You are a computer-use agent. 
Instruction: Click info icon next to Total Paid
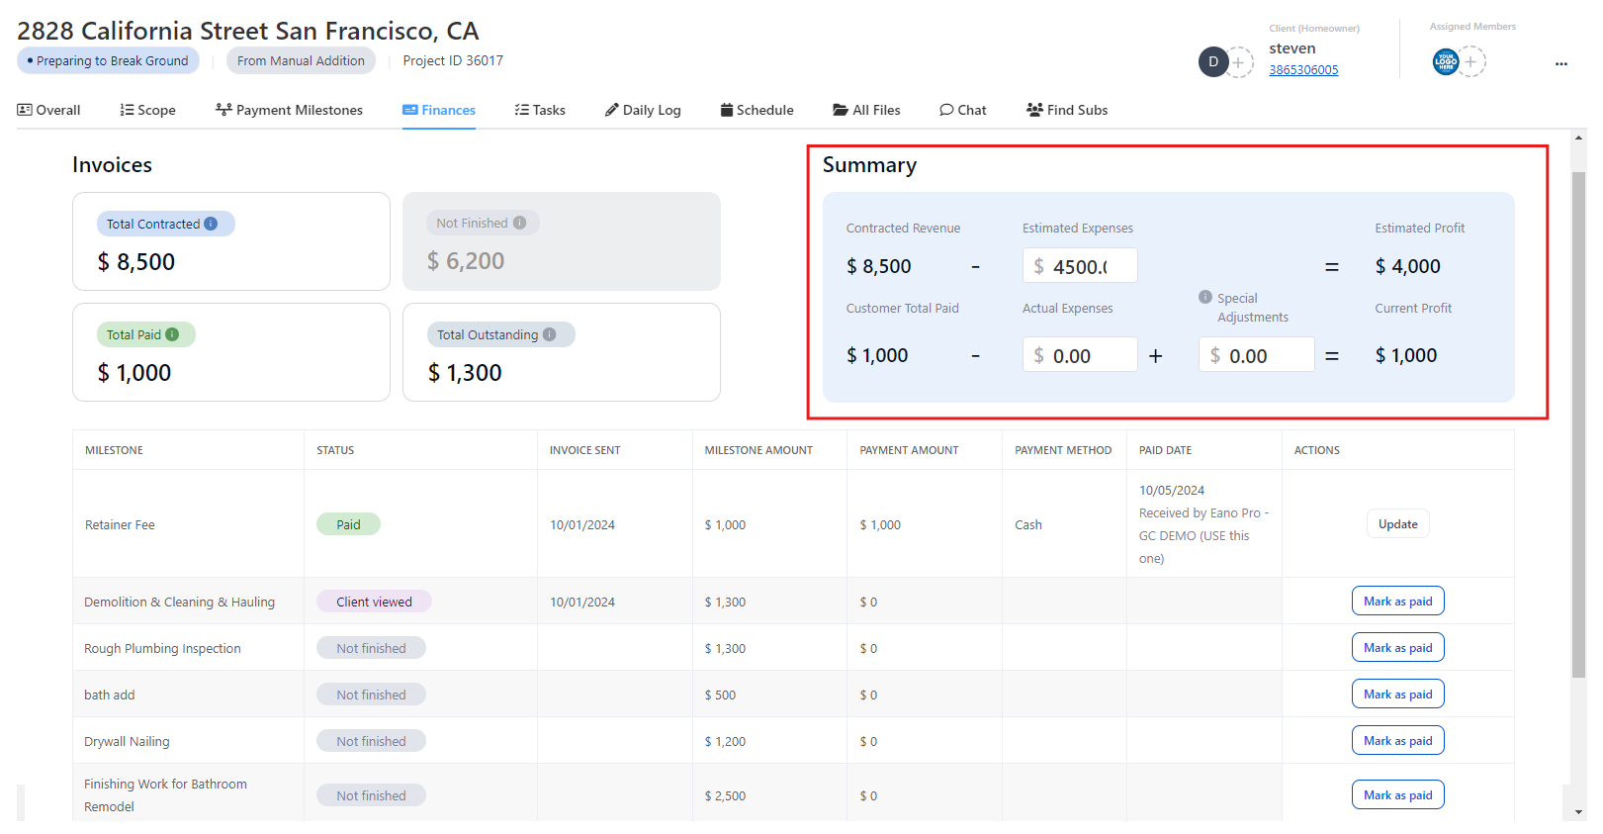(x=172, y=335)
